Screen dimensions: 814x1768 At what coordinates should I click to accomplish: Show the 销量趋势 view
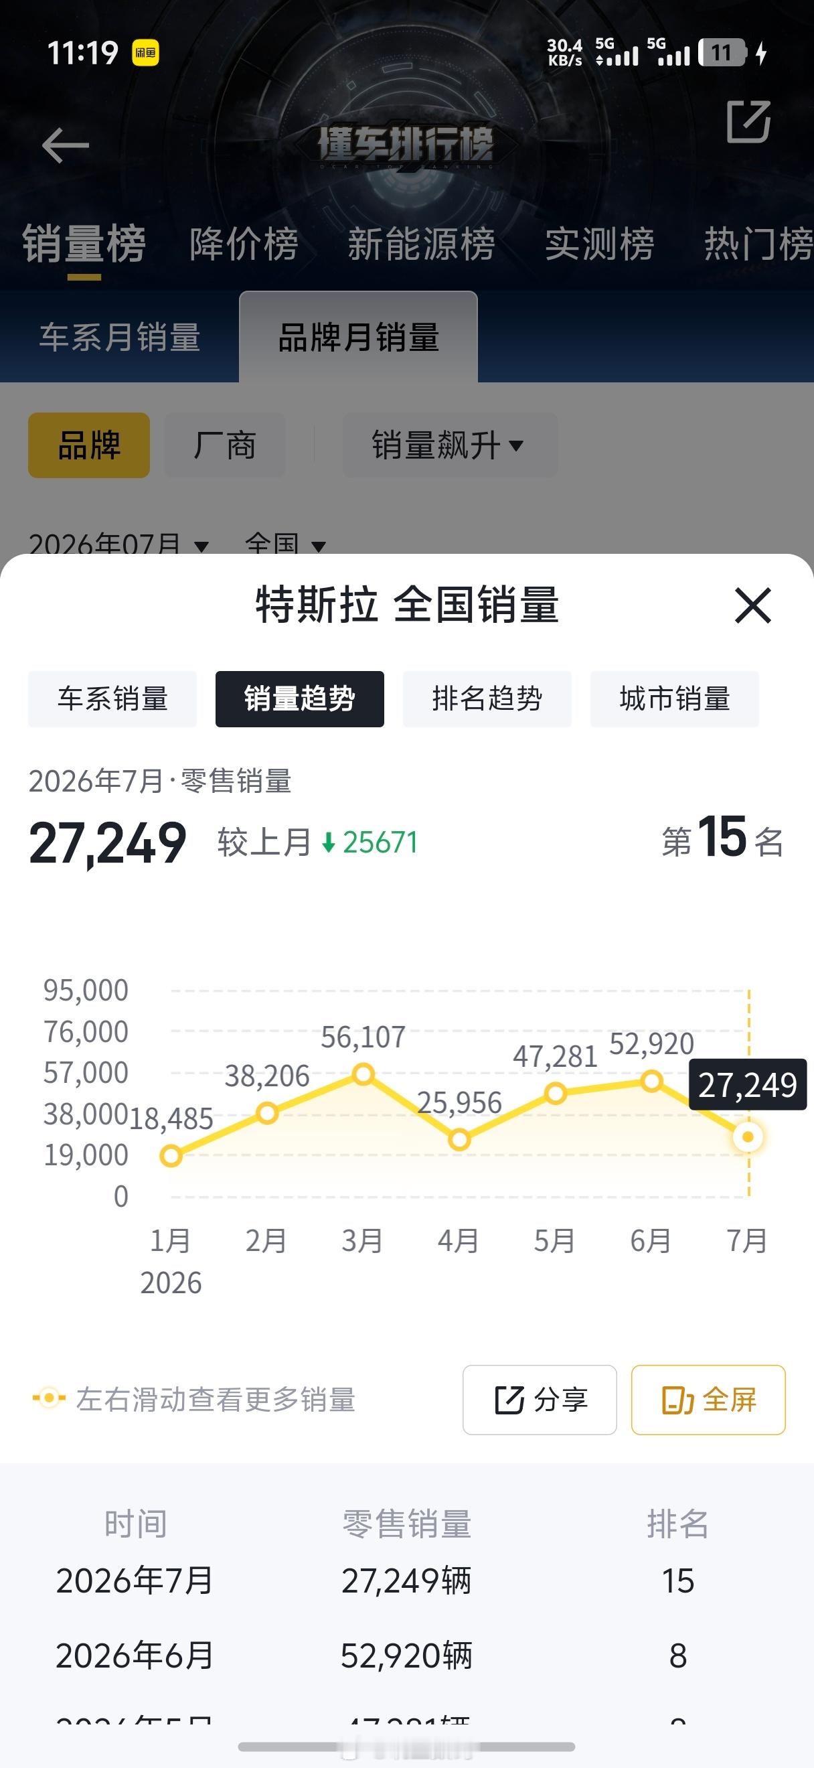tap(300, 698)
